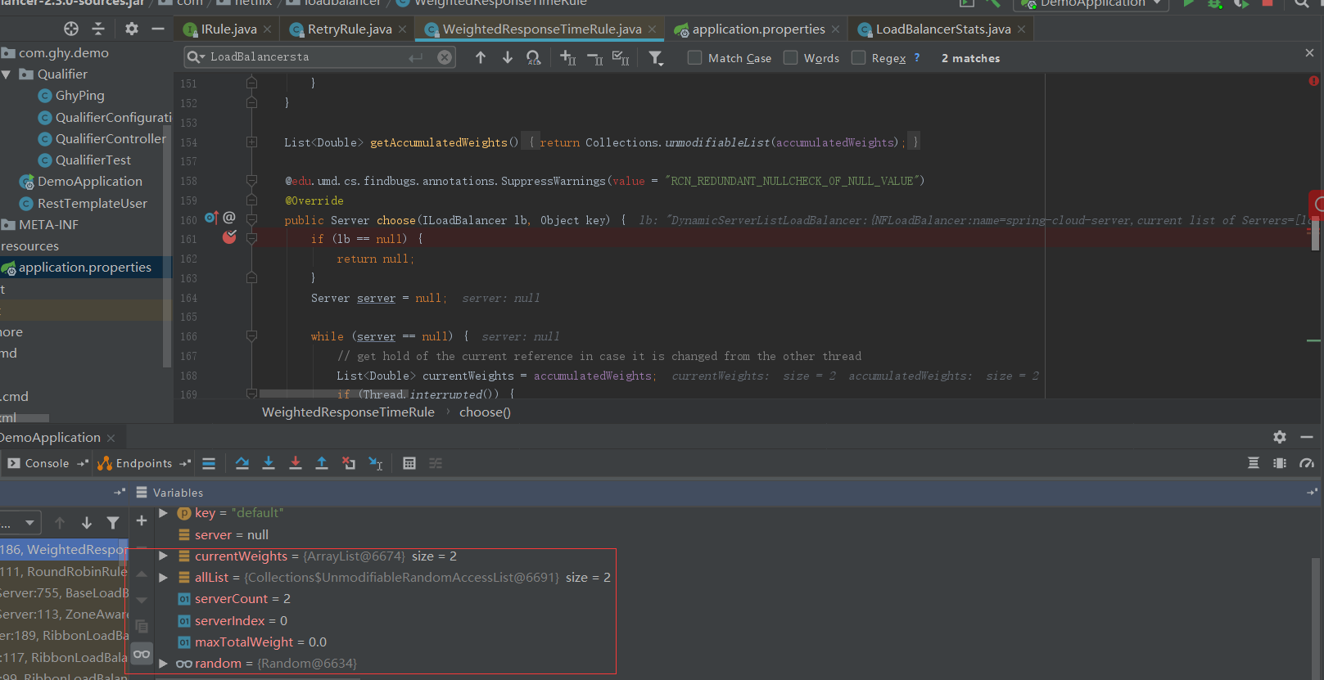Screen dimensions: 1324x680
Task: Clear the LoadBalancersta search text
Action: click(445, 57)
